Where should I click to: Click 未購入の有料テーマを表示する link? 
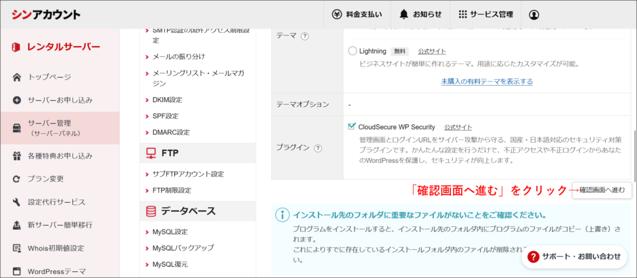click(x=486, y=81)
